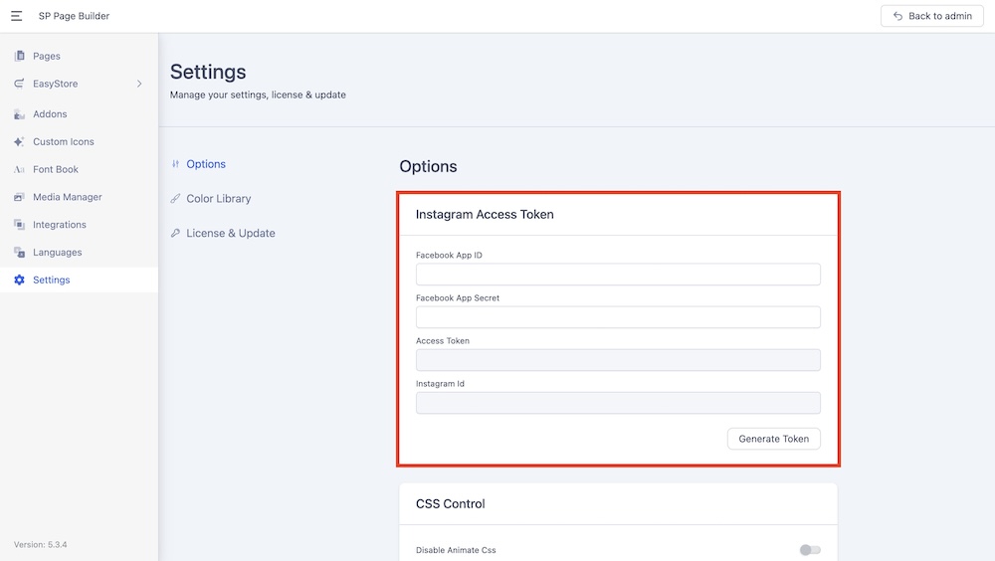Click the Integrations sidebar icon

(19, 225)
